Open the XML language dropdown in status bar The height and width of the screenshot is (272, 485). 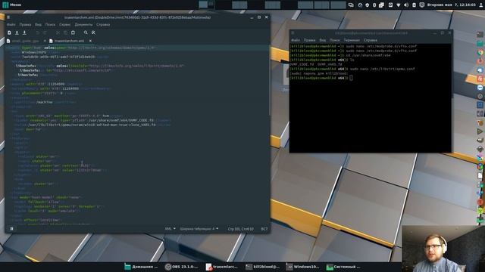coord(170,229)
